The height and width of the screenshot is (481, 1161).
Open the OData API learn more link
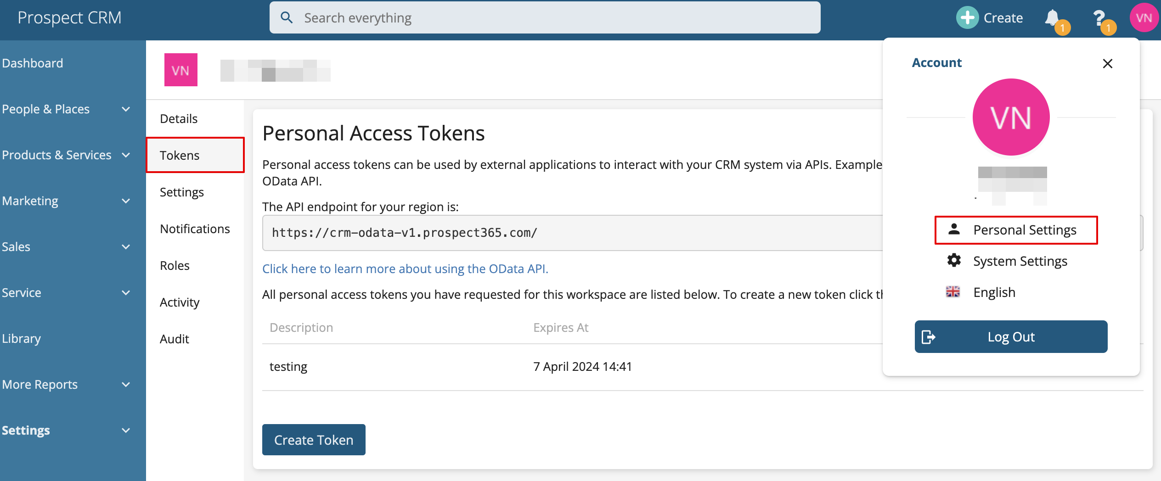[x=405, y=269]
